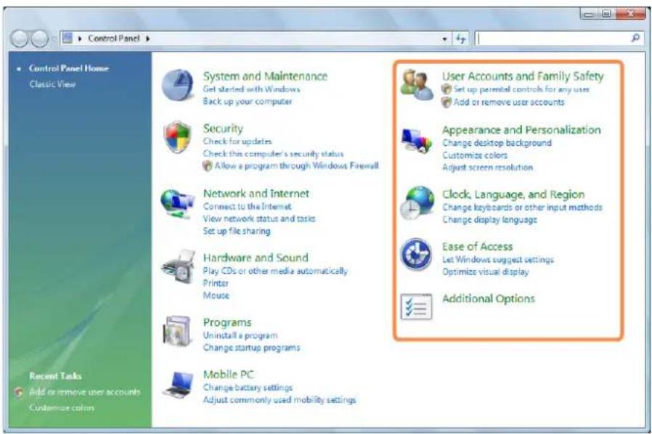
Task: Click shield icon in Recent Tasks list
Action: [x=19, y=392]
